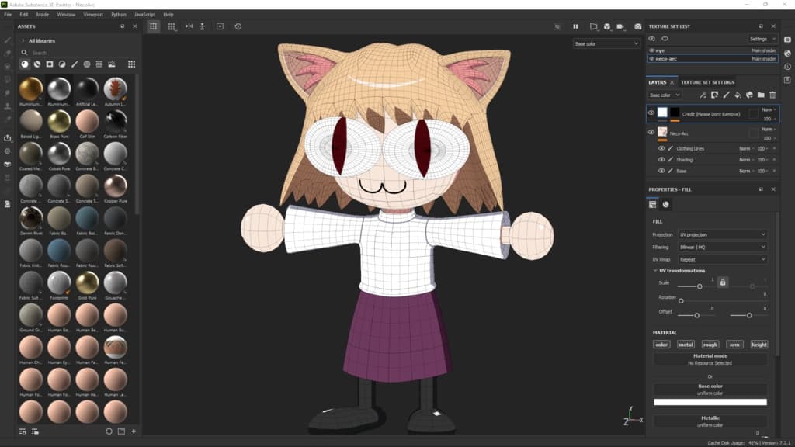Toggle the metal material channel button

pos(686,345)
